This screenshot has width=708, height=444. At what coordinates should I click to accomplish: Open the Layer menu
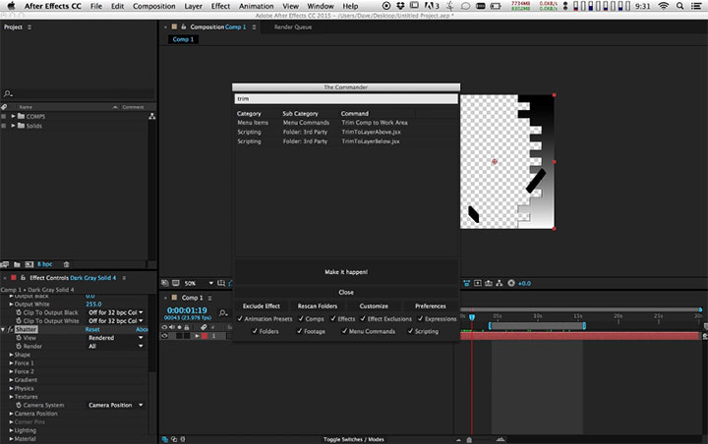[x=194, y=6]
